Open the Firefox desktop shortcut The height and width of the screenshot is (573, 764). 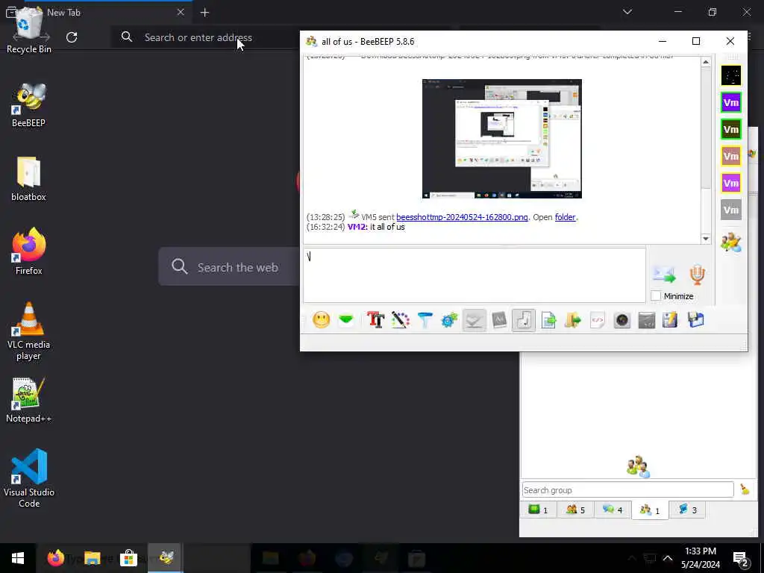(29, 252)
